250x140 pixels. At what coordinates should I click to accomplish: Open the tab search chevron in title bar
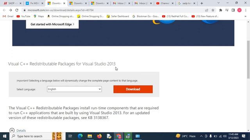point(218,3)
